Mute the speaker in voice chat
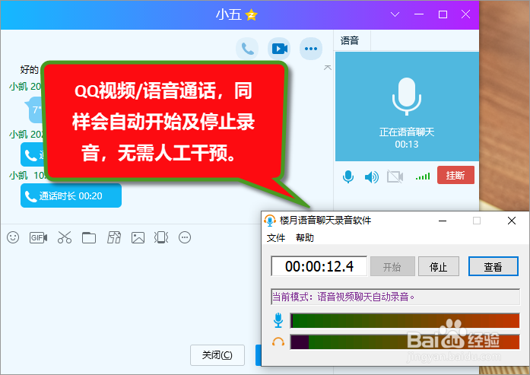This screenshot has width=530, height=375. pos(372,176)
